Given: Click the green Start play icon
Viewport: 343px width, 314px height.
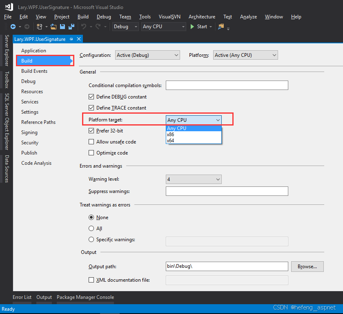Looking at the screenshot, I should tap(192, 27).
